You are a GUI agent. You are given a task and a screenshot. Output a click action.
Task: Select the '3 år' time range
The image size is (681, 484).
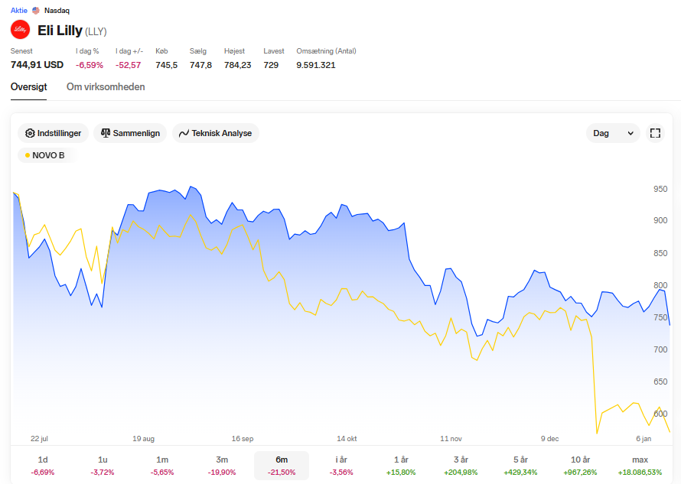click(461, 466)
